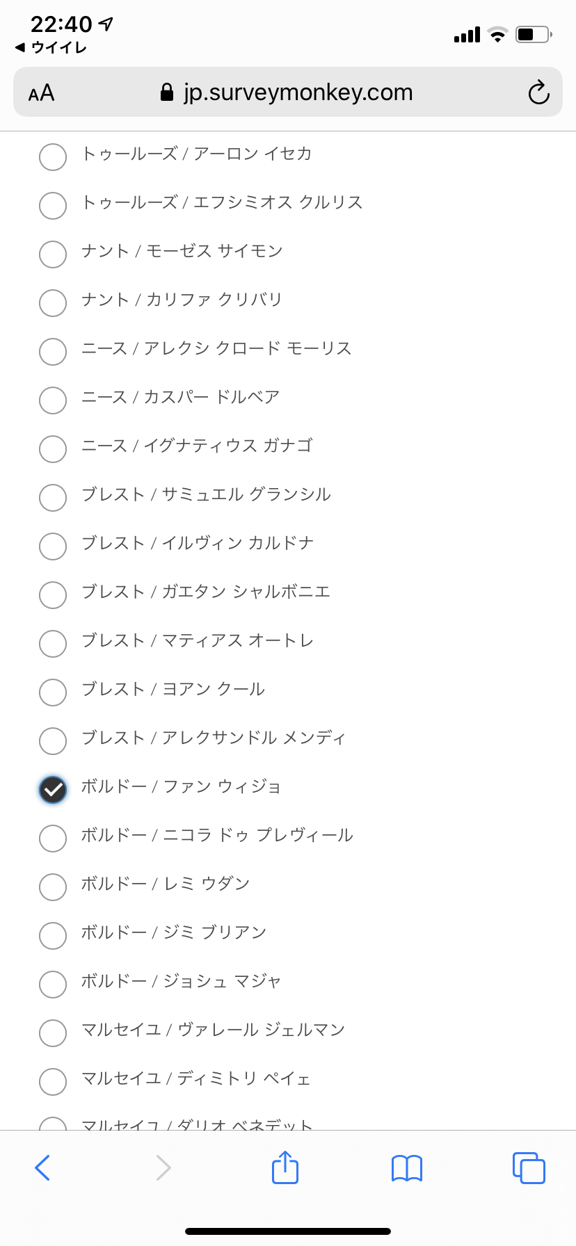Select マルセイユ / ヴァレール ジェルマン option
This screenshot has width=576, height=1246.
tap(53, 1033)
